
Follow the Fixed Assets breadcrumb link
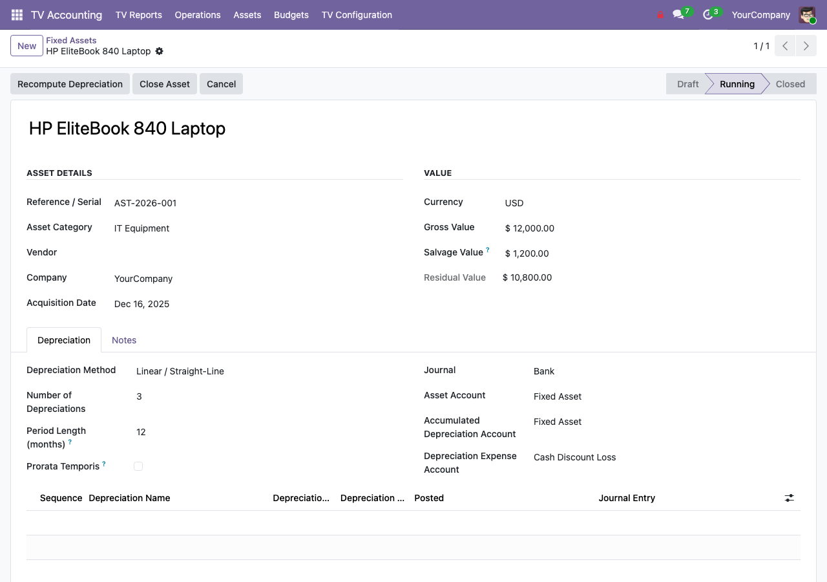(x=71, y=40)
